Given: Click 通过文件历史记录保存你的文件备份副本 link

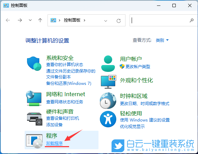Looking at the screenshot, I should tap(70, 74).
